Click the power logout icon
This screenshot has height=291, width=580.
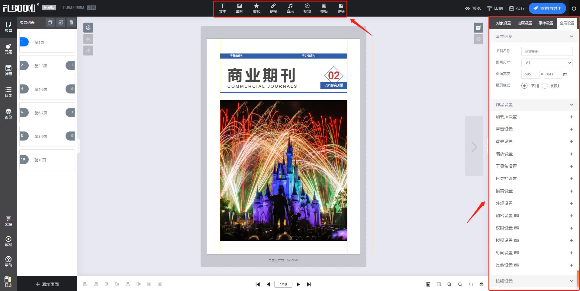[574, 8]
